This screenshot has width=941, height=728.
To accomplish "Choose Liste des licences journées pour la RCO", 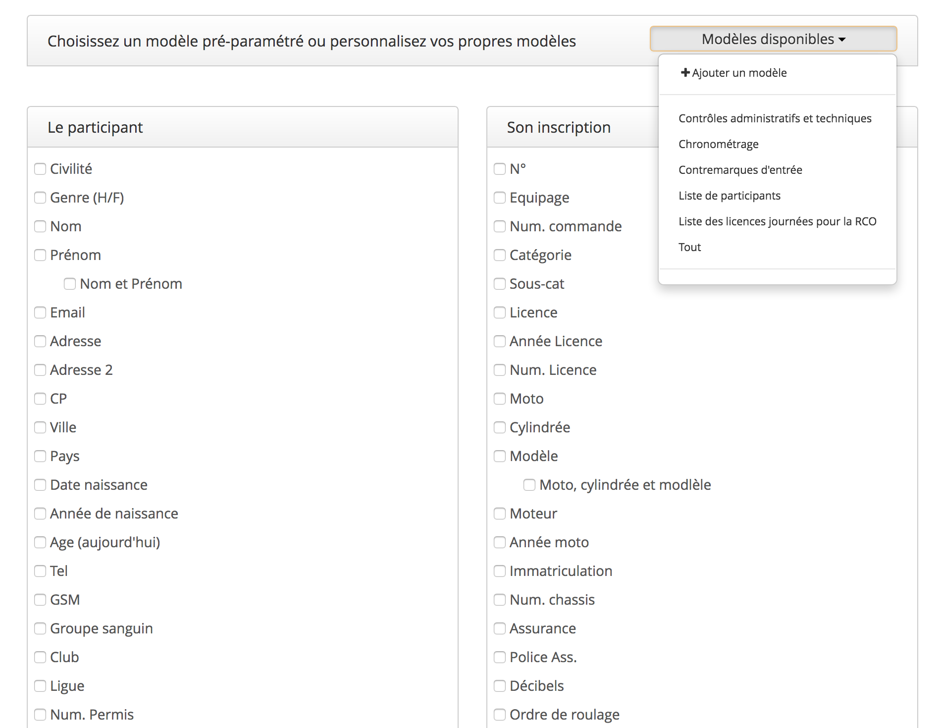I will click(777, 221).
